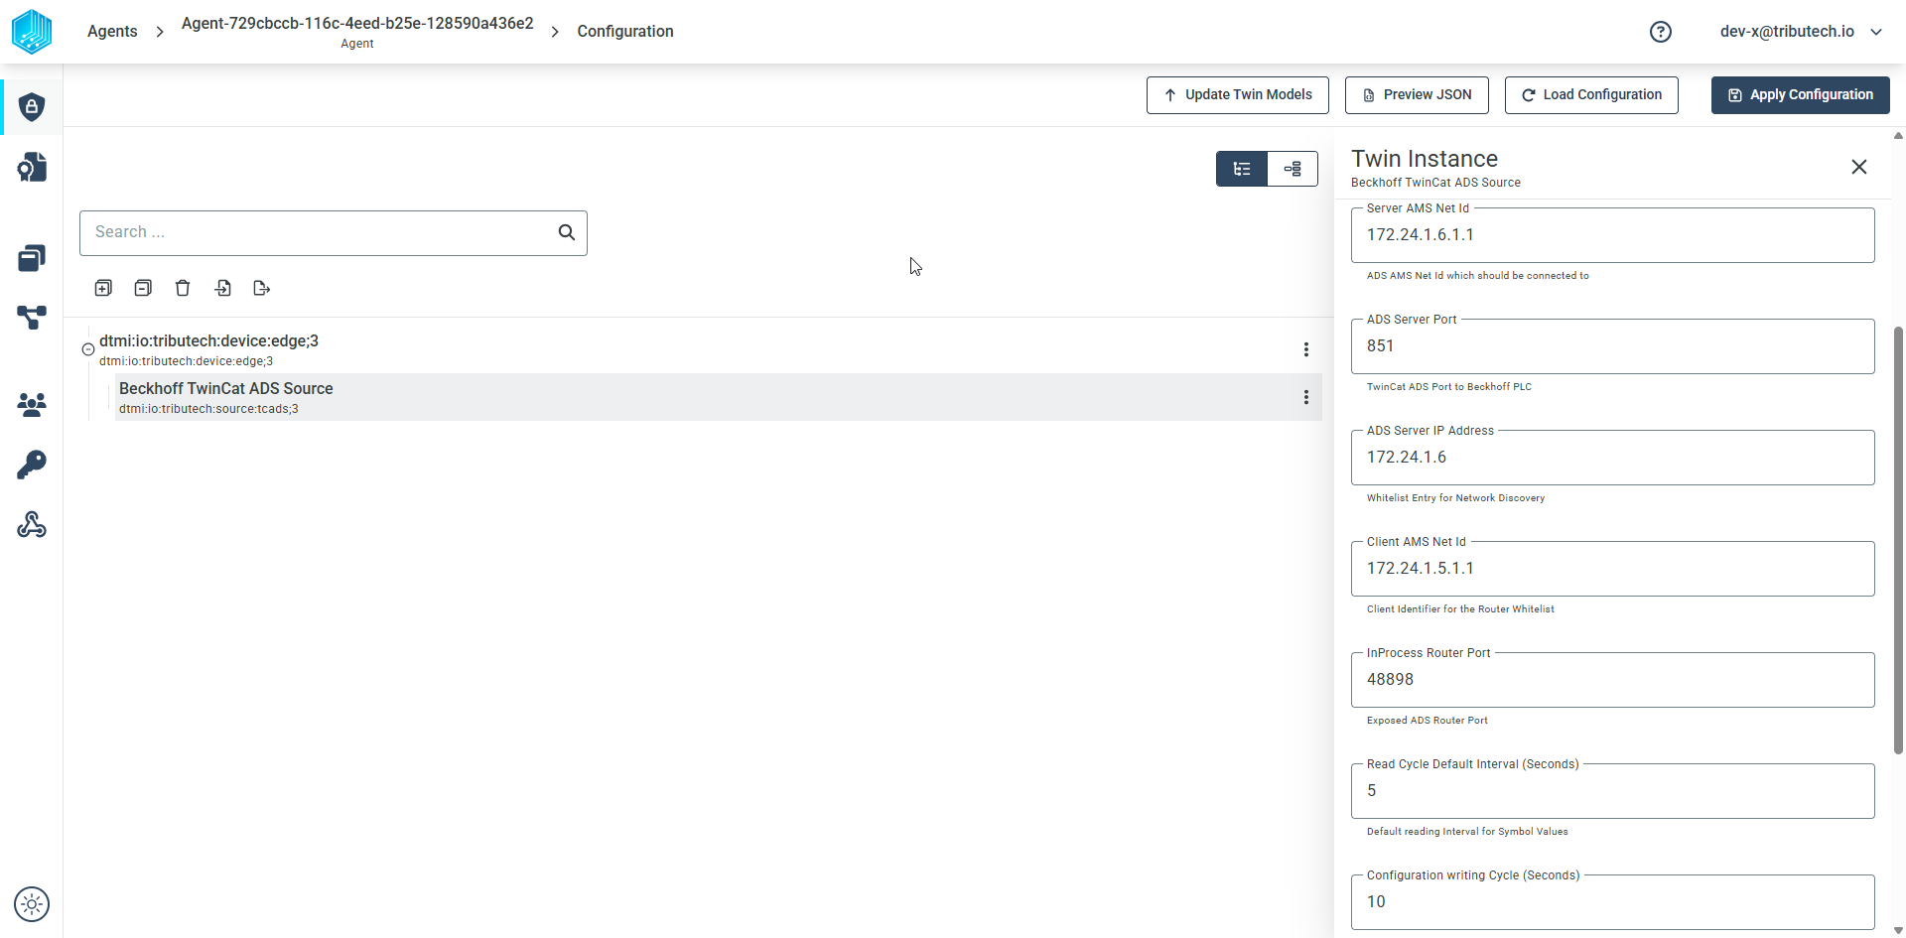Click the Configuration breadcrumb

click(x=625, y=32)
